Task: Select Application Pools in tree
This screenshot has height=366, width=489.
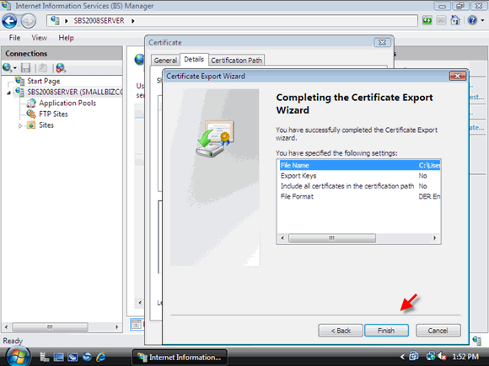Action: coord(67,103)
